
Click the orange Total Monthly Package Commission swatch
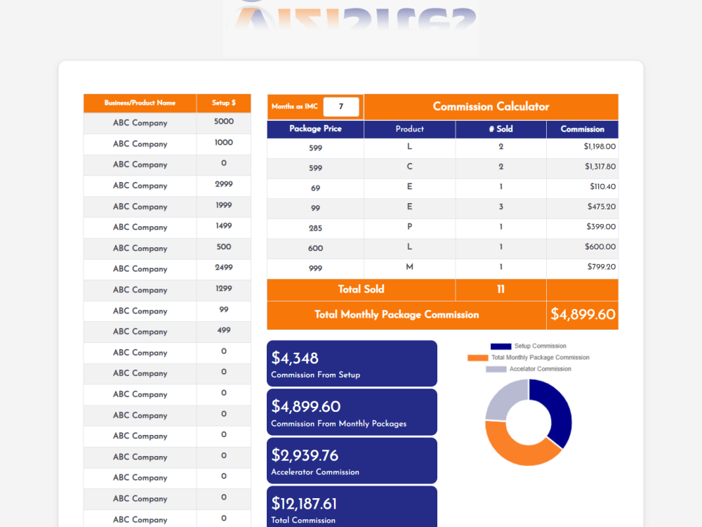click(x=477, y=358)
